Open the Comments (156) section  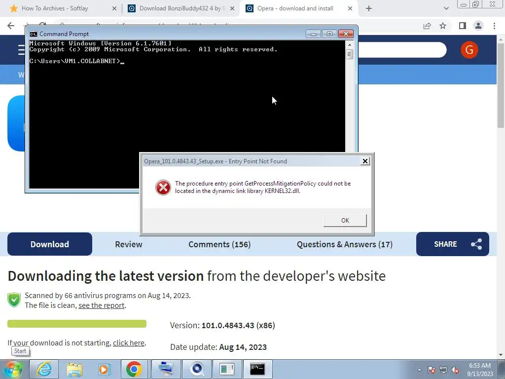point(219,244)
